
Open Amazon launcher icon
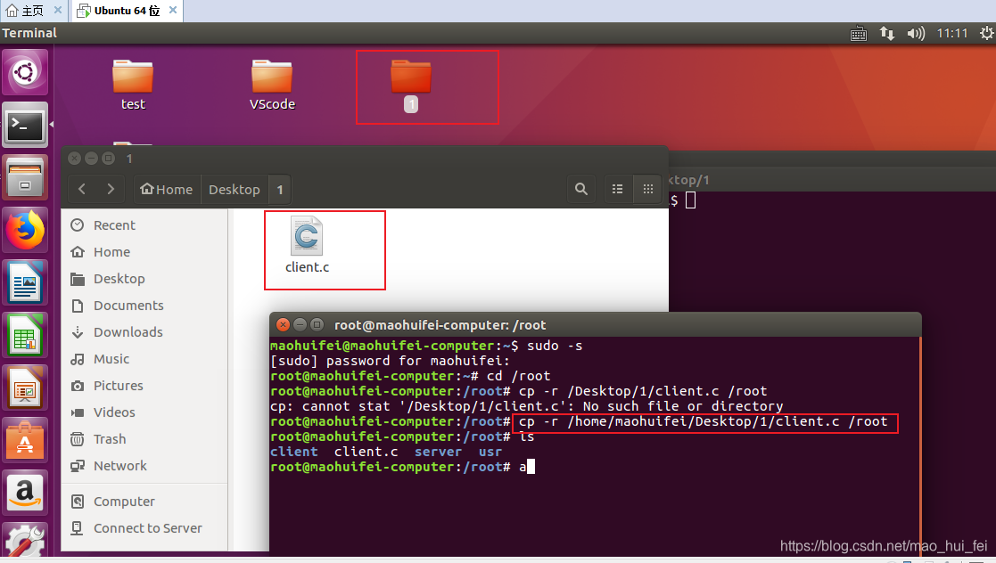pos(25,494)
